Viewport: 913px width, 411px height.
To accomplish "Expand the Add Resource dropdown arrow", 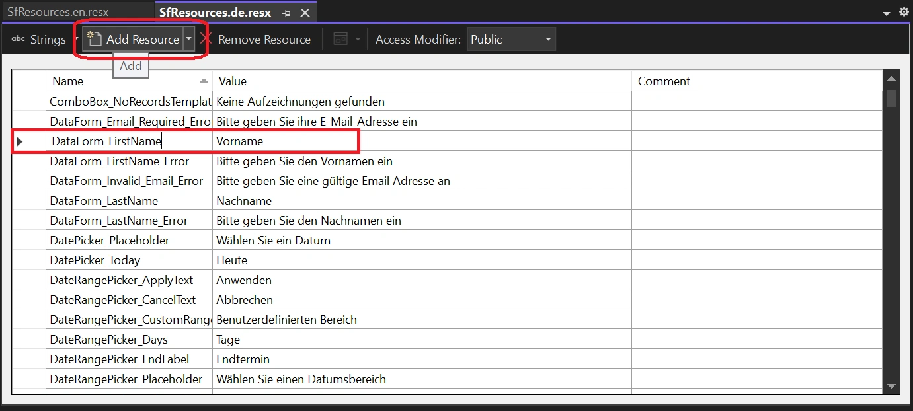I will (x=188, y=40).
